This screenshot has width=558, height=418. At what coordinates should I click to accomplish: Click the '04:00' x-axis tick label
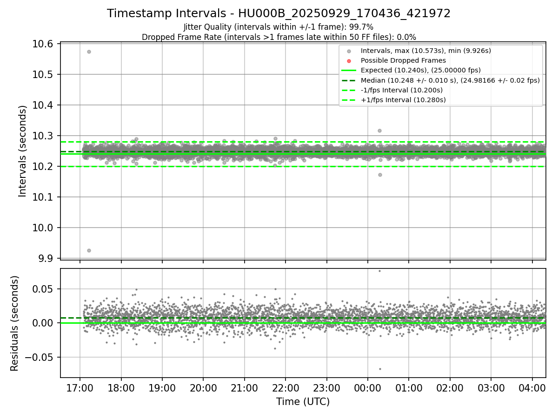pos(532,388)
